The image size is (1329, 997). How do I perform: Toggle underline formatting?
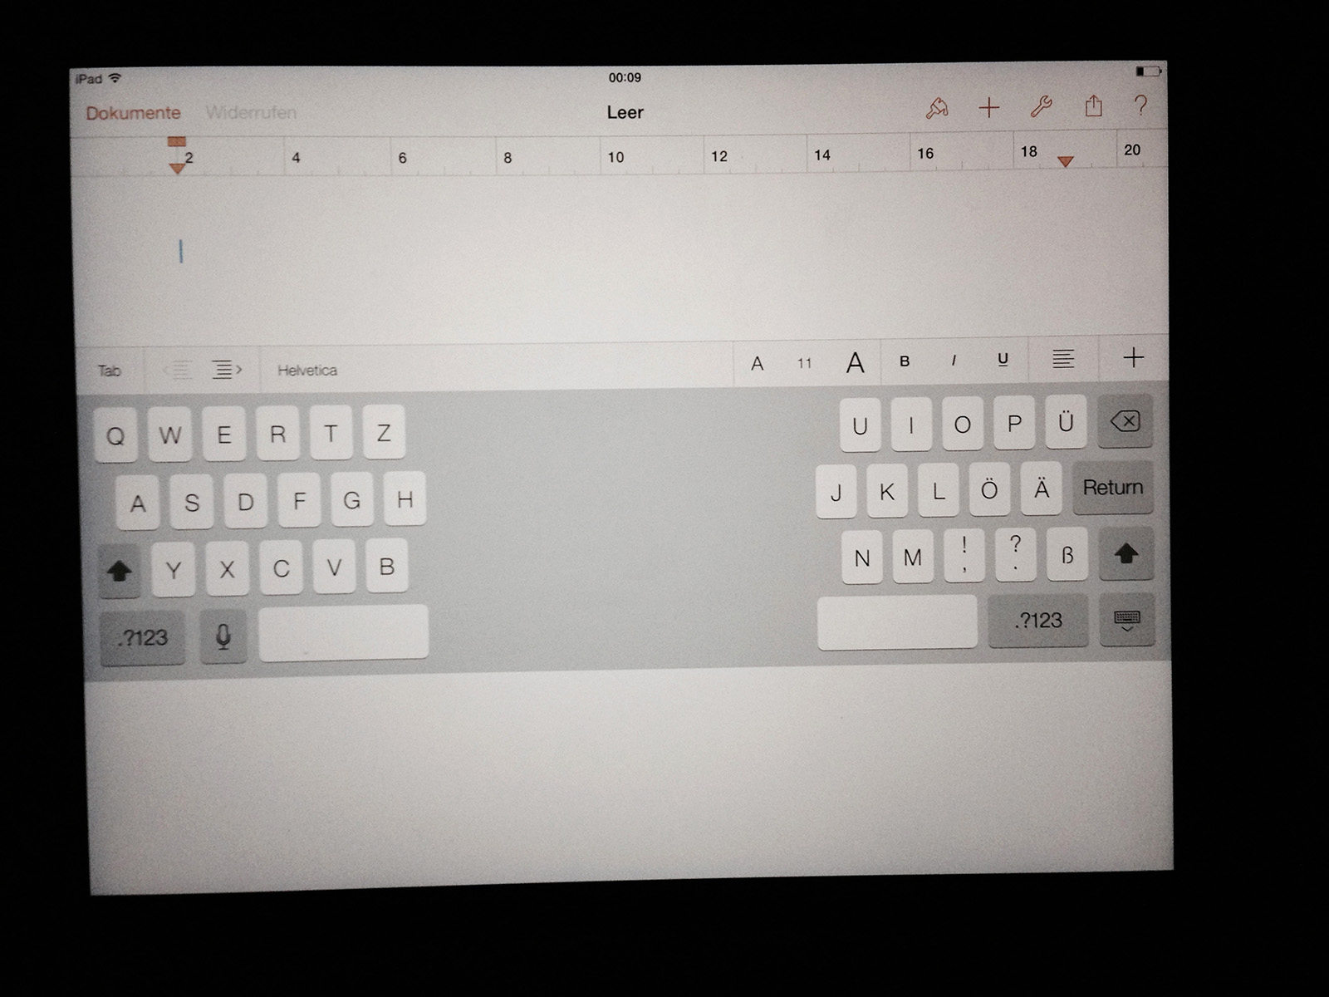pos(1003,360)
